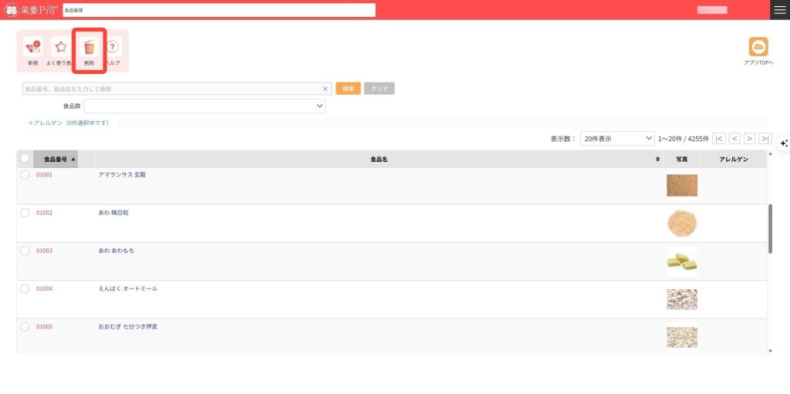Click the 新規 (new food) icon
Viewport: 790px width, 394px height.
coord(32,48)
